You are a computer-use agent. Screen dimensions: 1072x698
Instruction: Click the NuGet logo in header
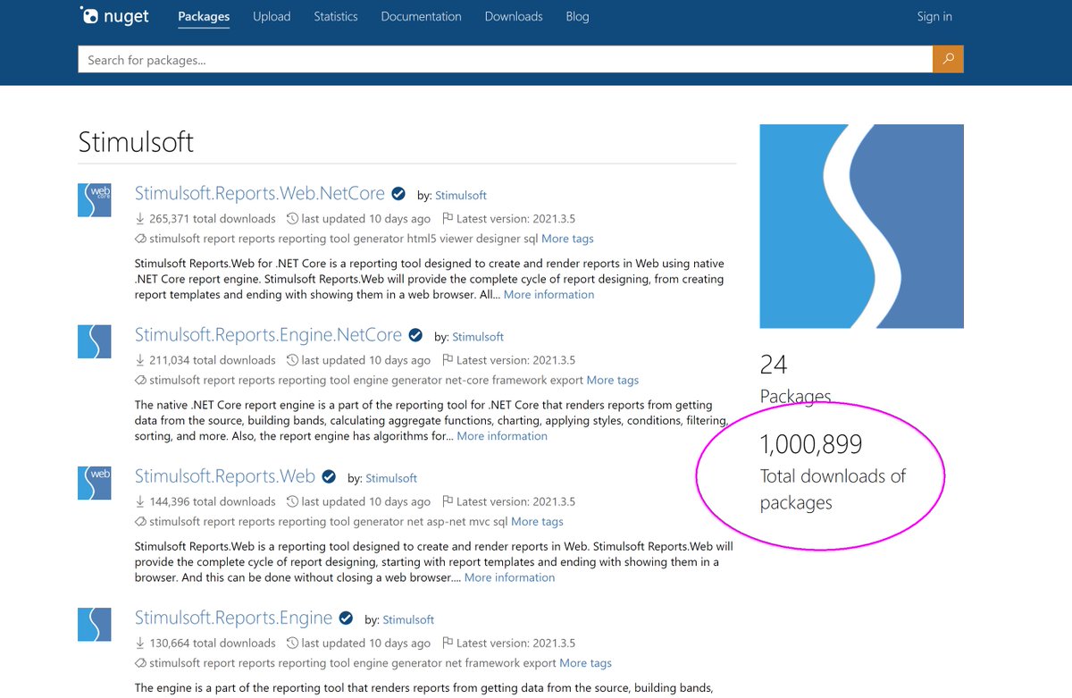point(113,15)
